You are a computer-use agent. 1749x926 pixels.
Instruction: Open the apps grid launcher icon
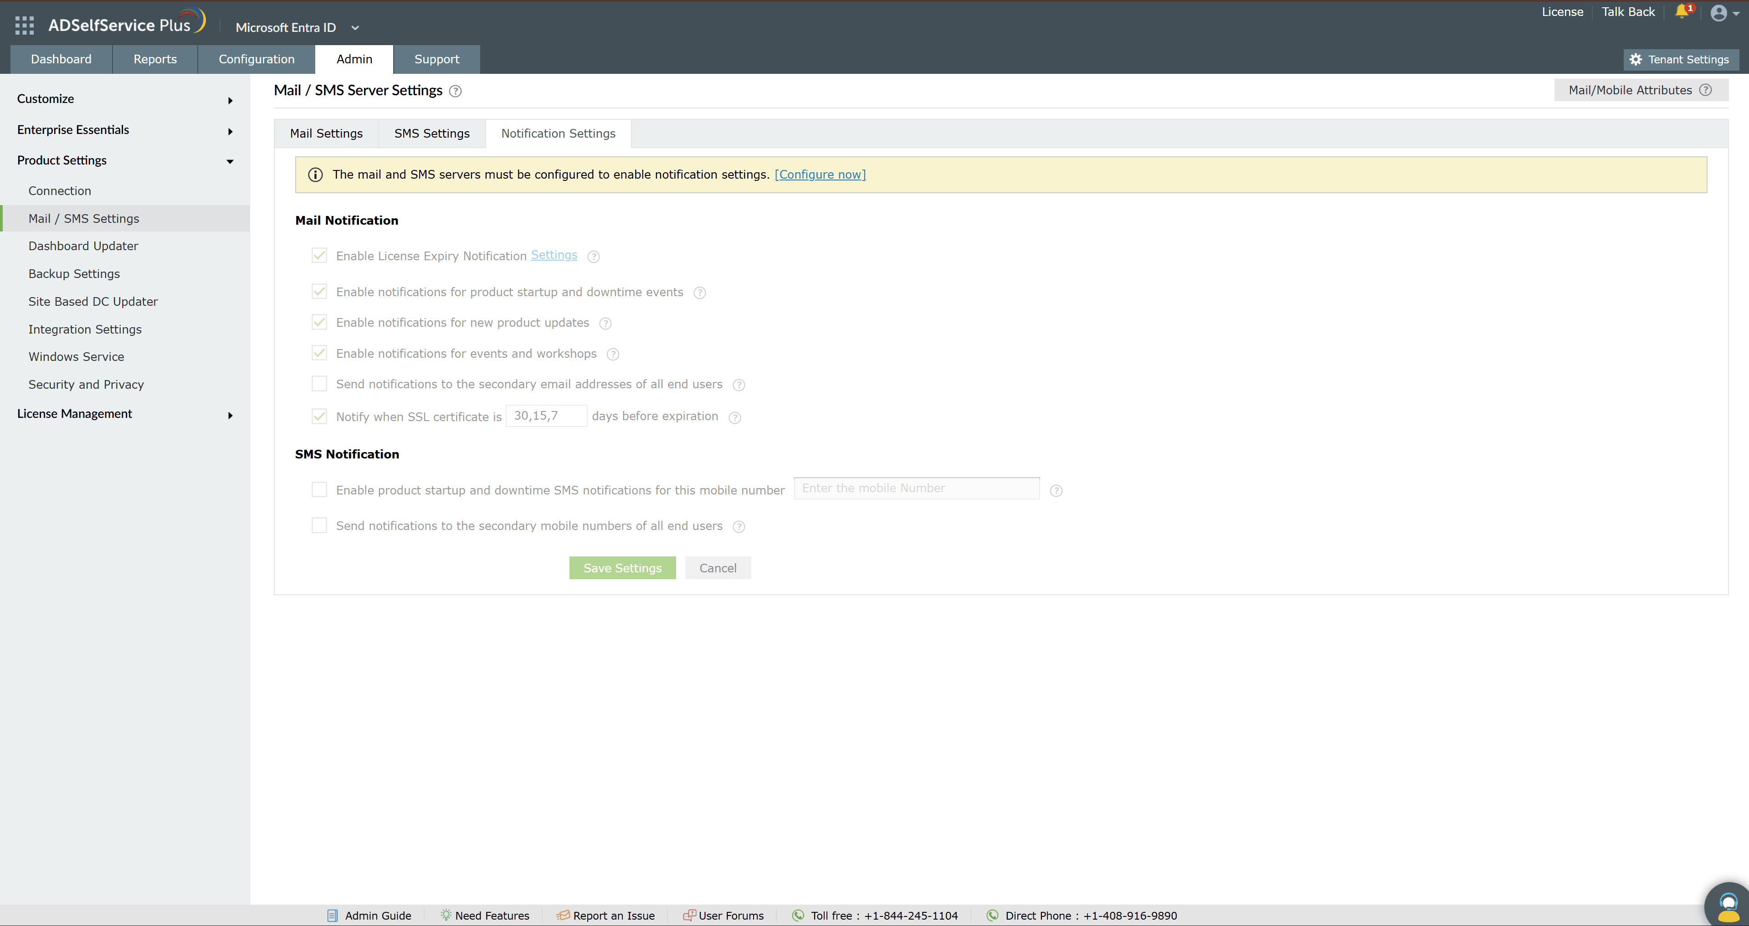point(25,26)
